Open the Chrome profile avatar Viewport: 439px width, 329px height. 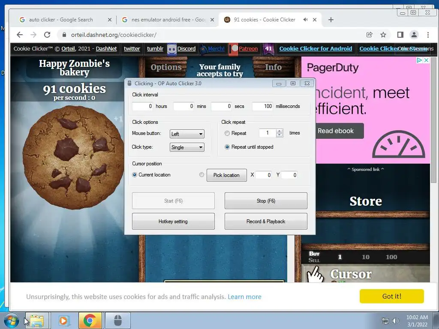(x=414, y=35)
